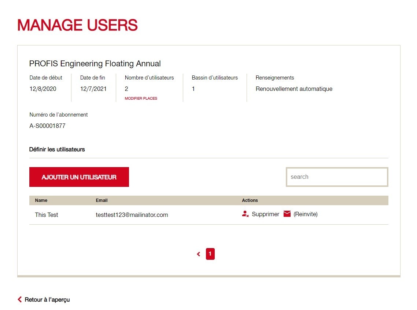Click the person icon next to Supprimer

pyautogui.click(x=245, y=214)
